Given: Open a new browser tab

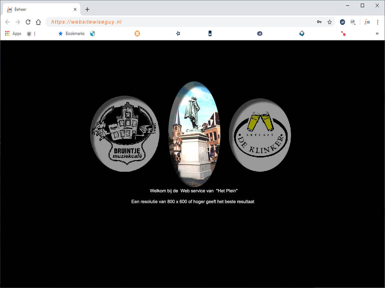Looking at the screenshot, I should (87, 9).
